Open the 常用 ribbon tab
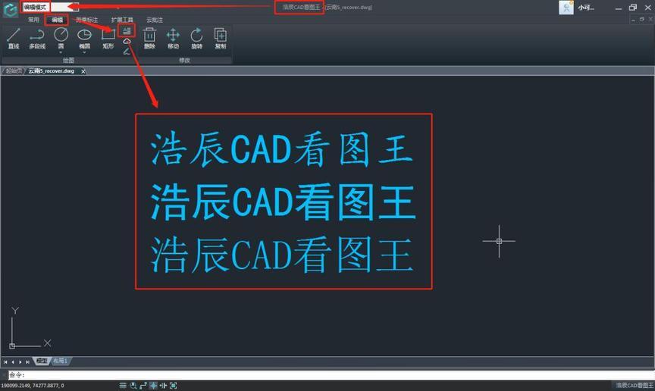Screen dimensions: 655x391 click(33, 20)
